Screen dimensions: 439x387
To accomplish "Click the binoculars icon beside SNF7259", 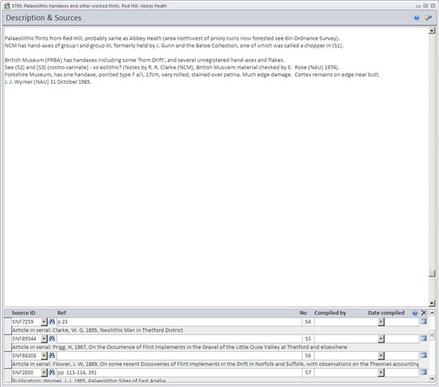I will click(52, 322).
